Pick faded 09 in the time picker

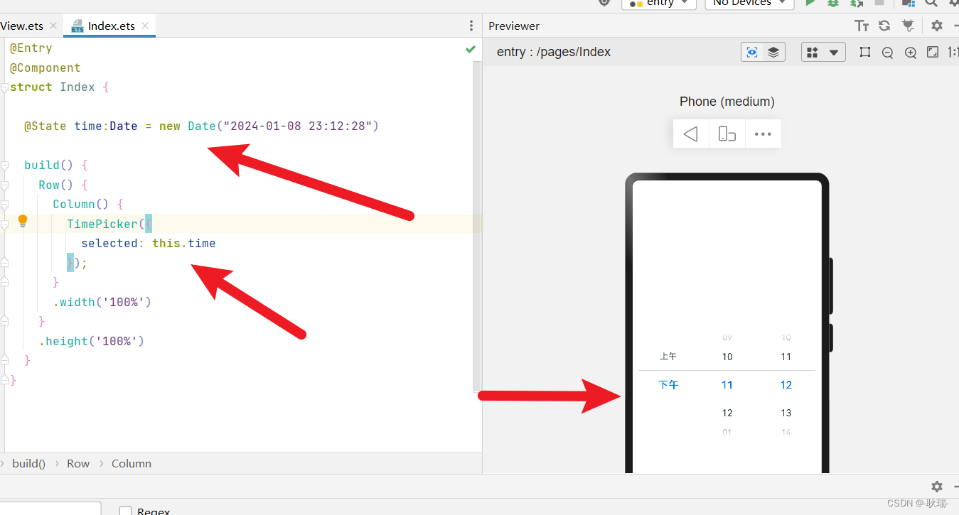(727, 337)
